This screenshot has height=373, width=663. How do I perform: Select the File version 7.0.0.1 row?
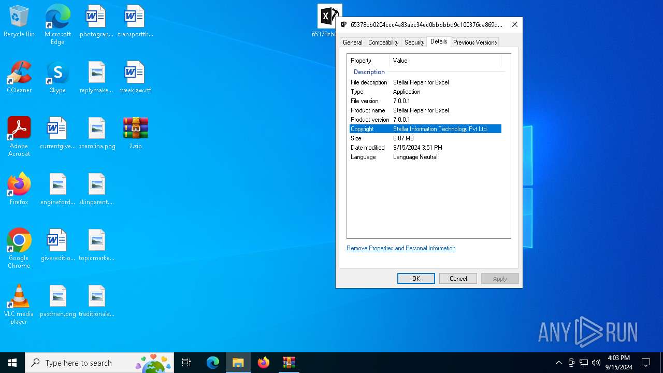click(x=425, y=101)
